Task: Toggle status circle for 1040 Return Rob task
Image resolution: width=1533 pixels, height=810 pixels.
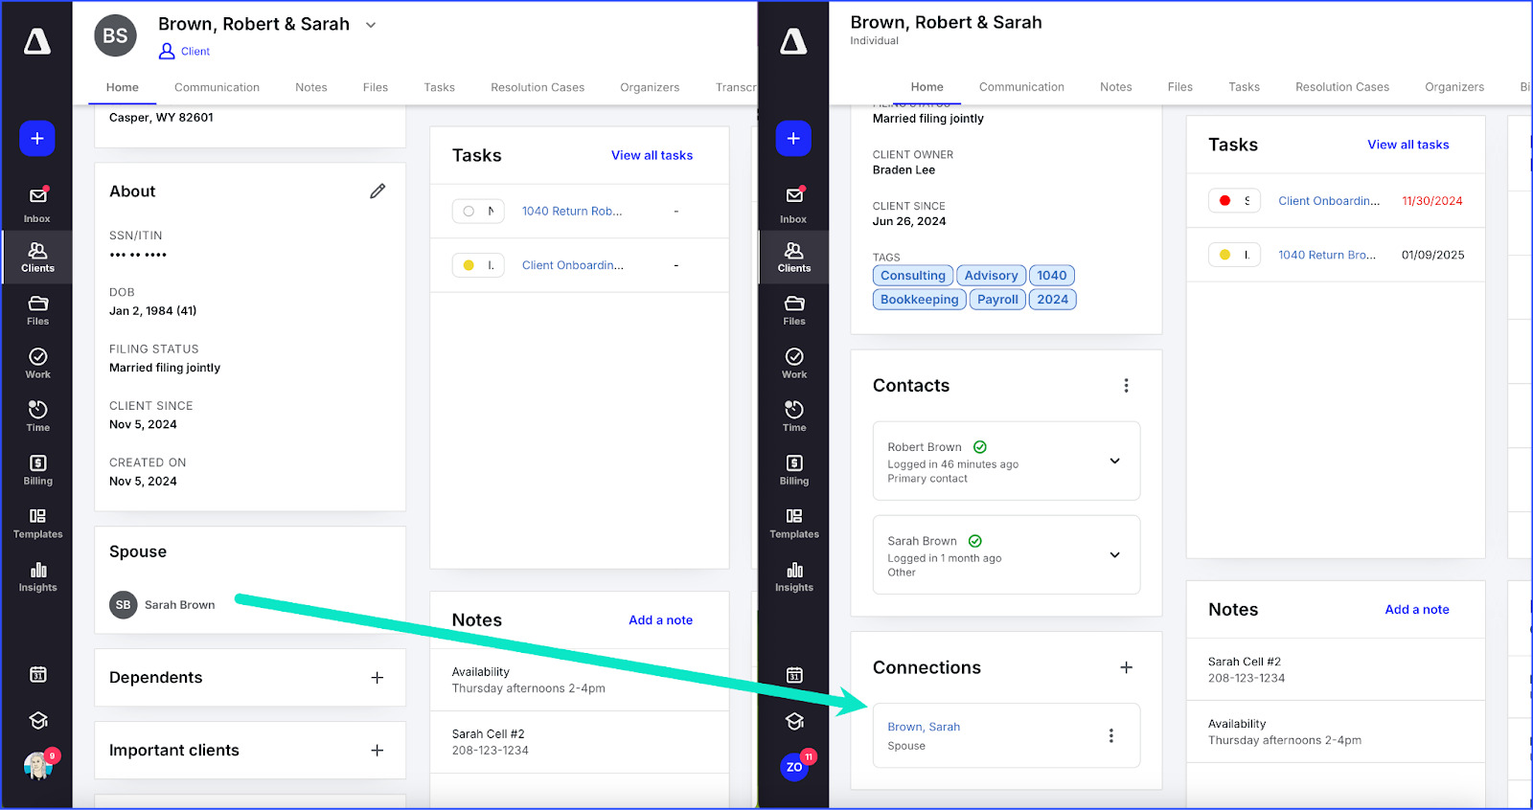Action: tap(469, 212)
